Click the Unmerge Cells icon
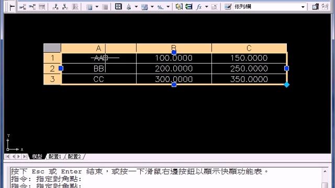This screenshot has width=335, height=188. (x=105, y=7)
